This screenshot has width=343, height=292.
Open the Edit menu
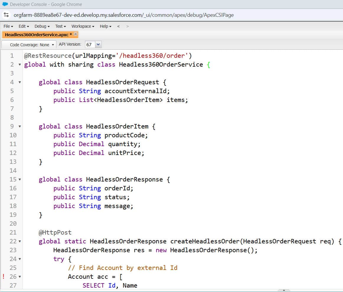tap(24, 26)
